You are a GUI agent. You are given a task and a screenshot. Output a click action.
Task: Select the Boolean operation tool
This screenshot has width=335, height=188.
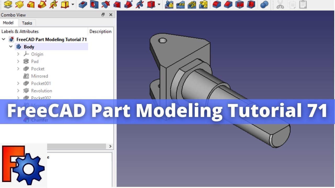point(265,4)
